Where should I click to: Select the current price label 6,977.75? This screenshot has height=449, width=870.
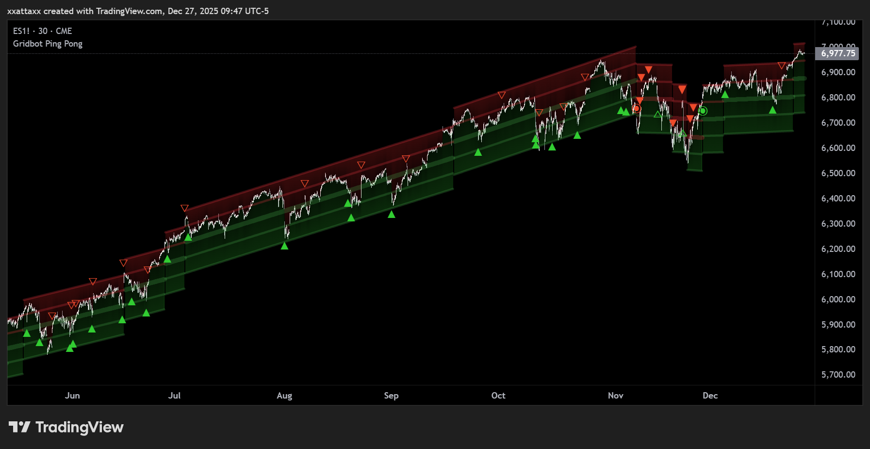837,53
